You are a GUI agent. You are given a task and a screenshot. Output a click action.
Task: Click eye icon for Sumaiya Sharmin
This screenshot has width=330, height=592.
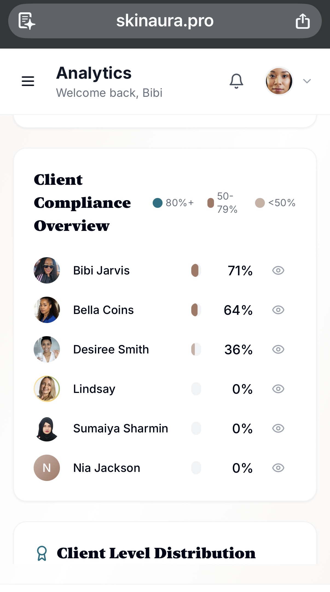tap(278, 428)
